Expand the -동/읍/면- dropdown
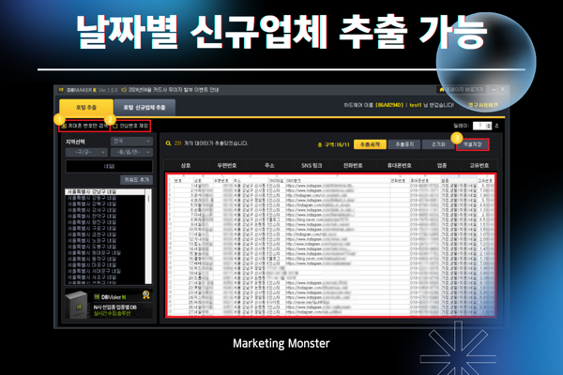563x375 pixels. pos(131,152)
